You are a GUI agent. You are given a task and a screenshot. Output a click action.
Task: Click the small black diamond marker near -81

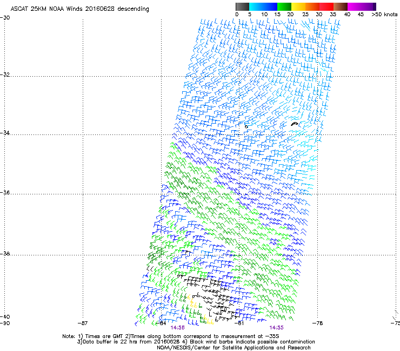click(x=246, y=127)
